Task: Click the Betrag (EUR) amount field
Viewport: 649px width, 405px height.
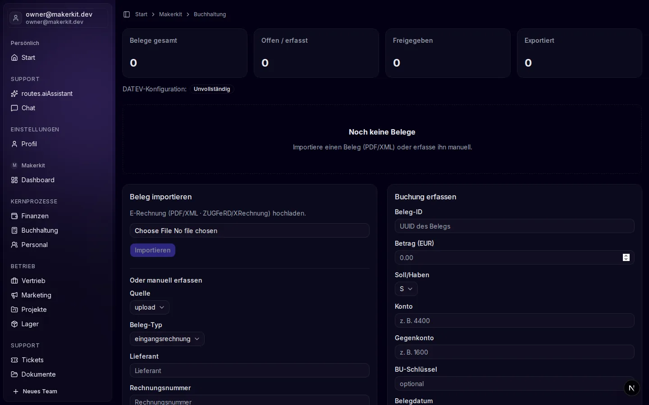Action: pyautogui.click(x=515, y=257)
